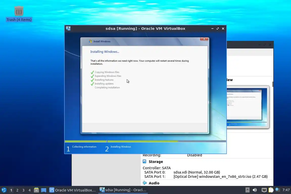Click the 'Expanding Windows files' step text
Viewport: 291px width, 194px height.
coord(108,76)
